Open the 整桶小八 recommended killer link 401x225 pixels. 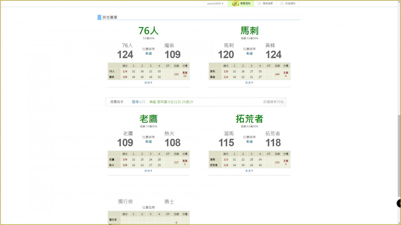(138, 102)
